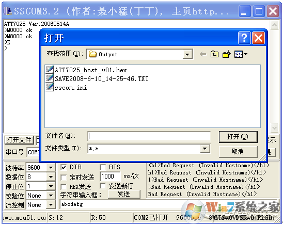Expand the look-in Output folder dropdown

pos(187,54)
